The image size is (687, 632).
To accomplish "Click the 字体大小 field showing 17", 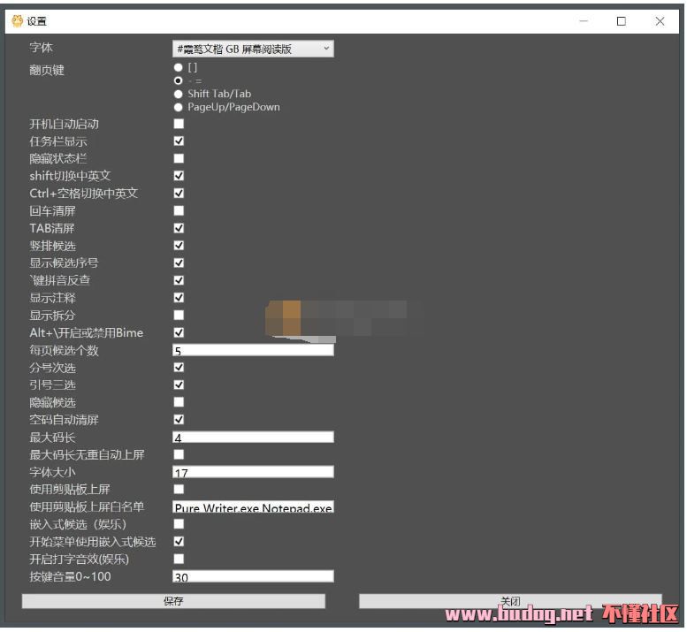I will tap(253, 472).
